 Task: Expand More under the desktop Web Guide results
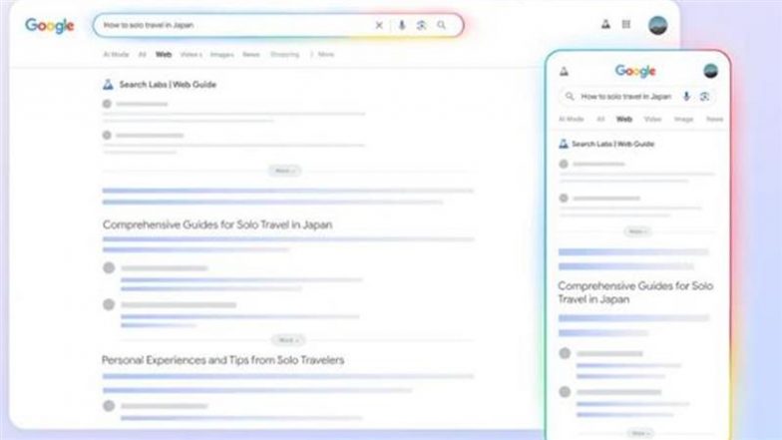point(285,171)
